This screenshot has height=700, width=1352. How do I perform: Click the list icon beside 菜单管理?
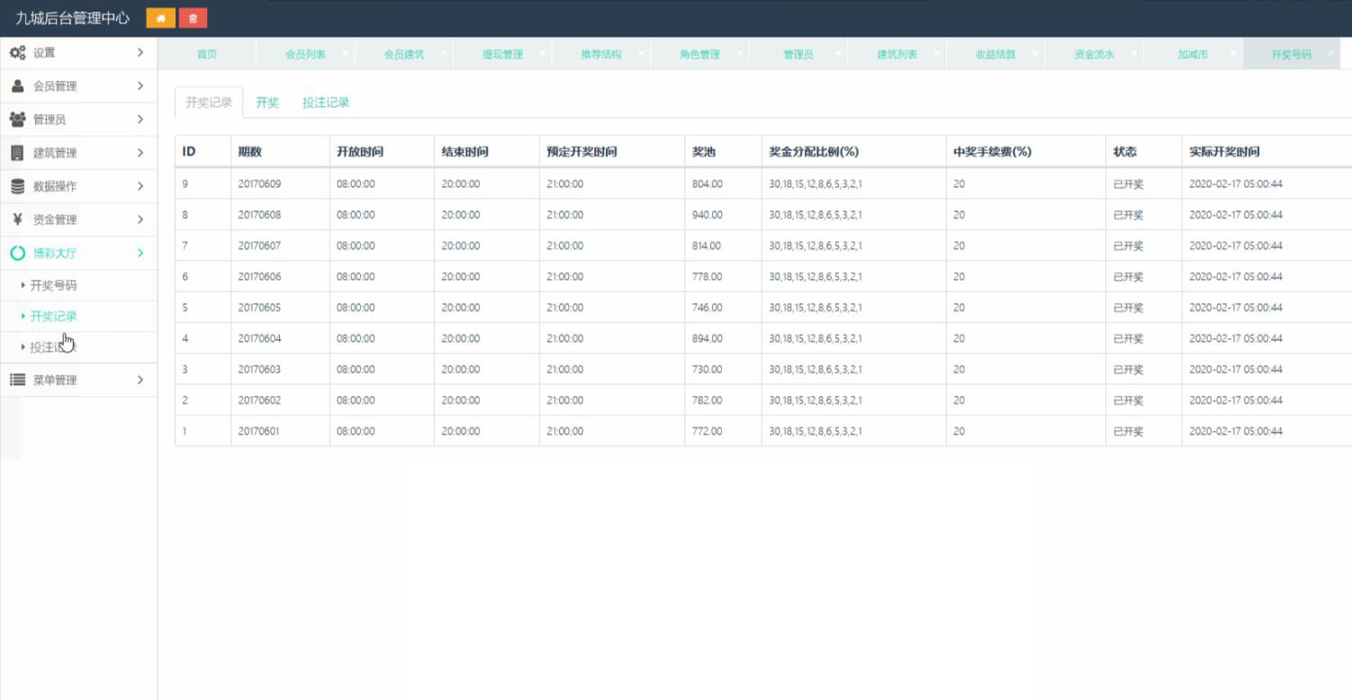(x=17, y=380)
